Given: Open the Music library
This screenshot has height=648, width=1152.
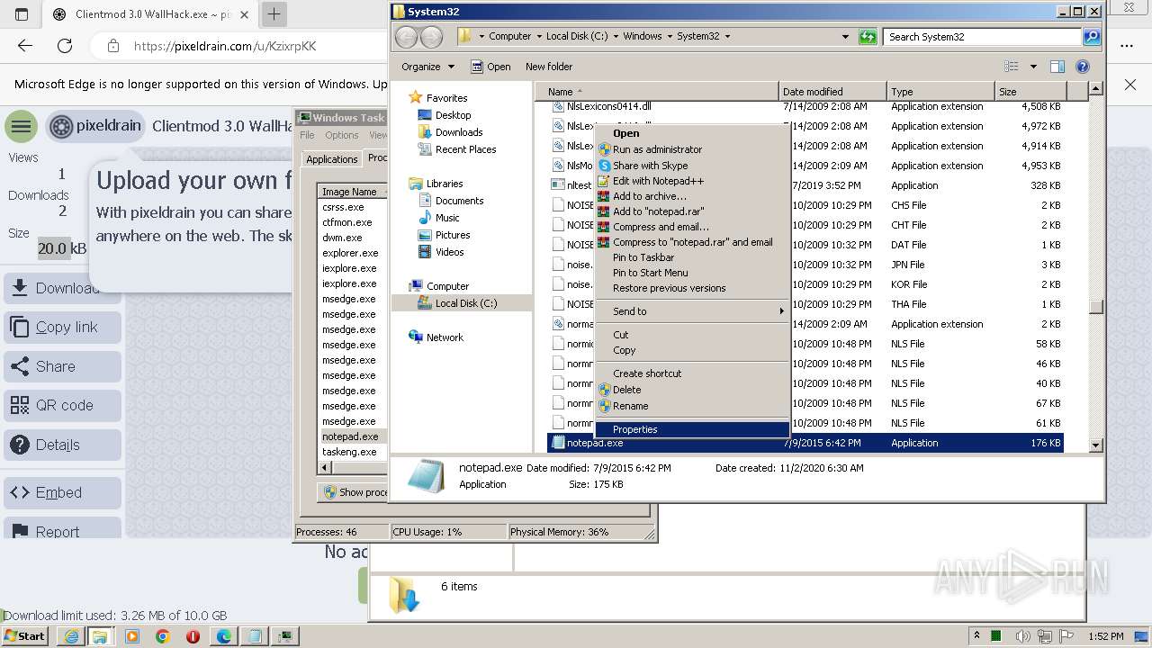Looking at the screenshot, I should pyautogui.click(x=447, y=218).
